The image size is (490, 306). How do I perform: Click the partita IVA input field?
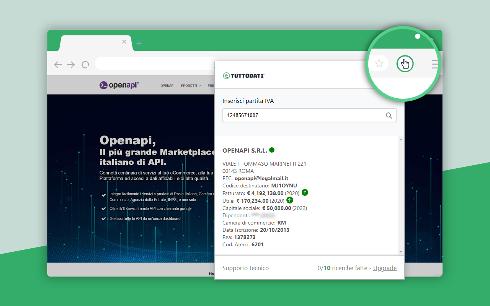tap(309, 115)
